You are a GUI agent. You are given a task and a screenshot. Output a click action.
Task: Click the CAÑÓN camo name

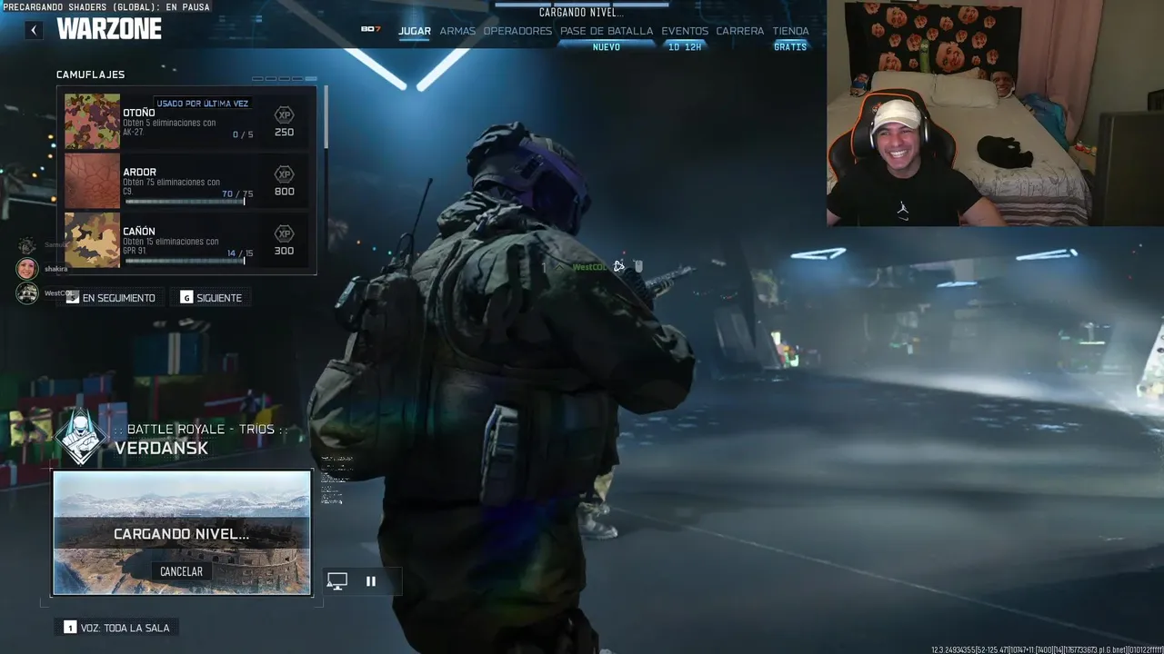[139, 231]
